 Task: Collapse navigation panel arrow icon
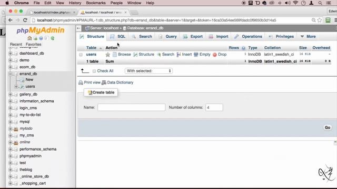point(78,28)
